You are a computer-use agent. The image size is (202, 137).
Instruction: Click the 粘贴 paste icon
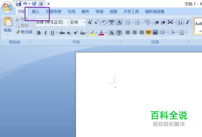click(x=8, y=21)
